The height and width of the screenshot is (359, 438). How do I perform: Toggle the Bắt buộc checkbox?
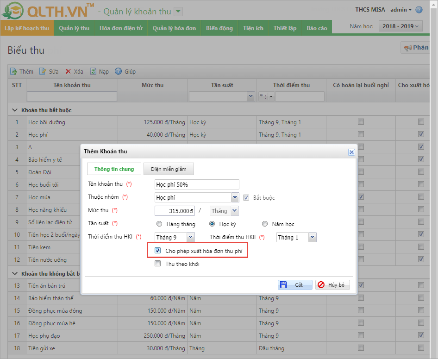click(x=246, y=197)
